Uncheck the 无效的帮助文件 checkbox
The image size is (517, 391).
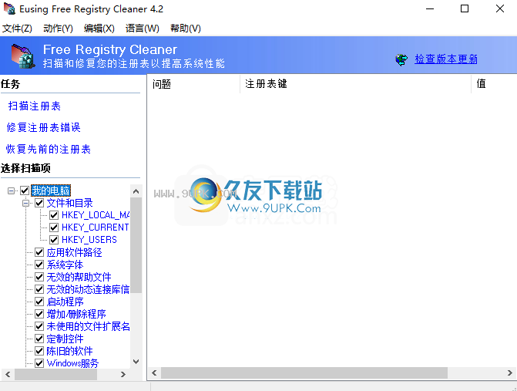pos(39,277)
